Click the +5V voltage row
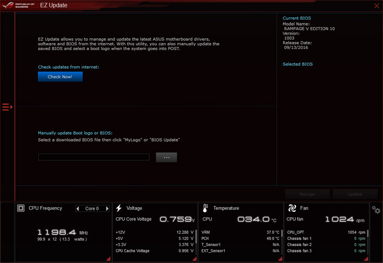383x263 pixels. (x=155, y=239)
